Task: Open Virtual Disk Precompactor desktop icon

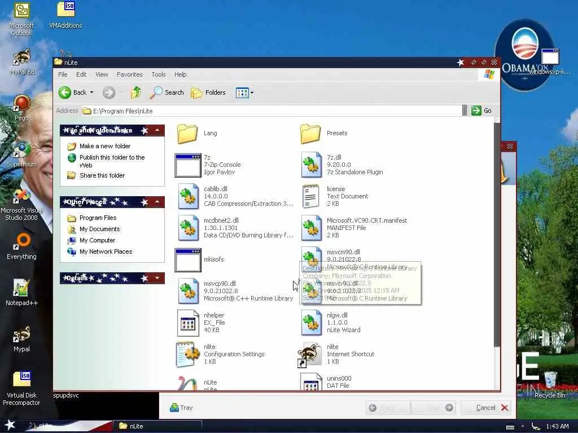Action: pyautogui.click(x=21, y=388)
